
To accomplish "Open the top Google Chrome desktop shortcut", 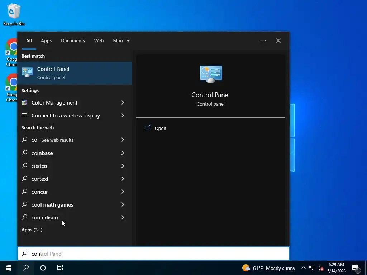I will tap(12, 52).
